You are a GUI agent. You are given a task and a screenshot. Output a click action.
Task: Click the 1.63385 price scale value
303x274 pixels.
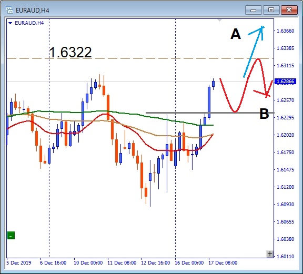(286, 48)
